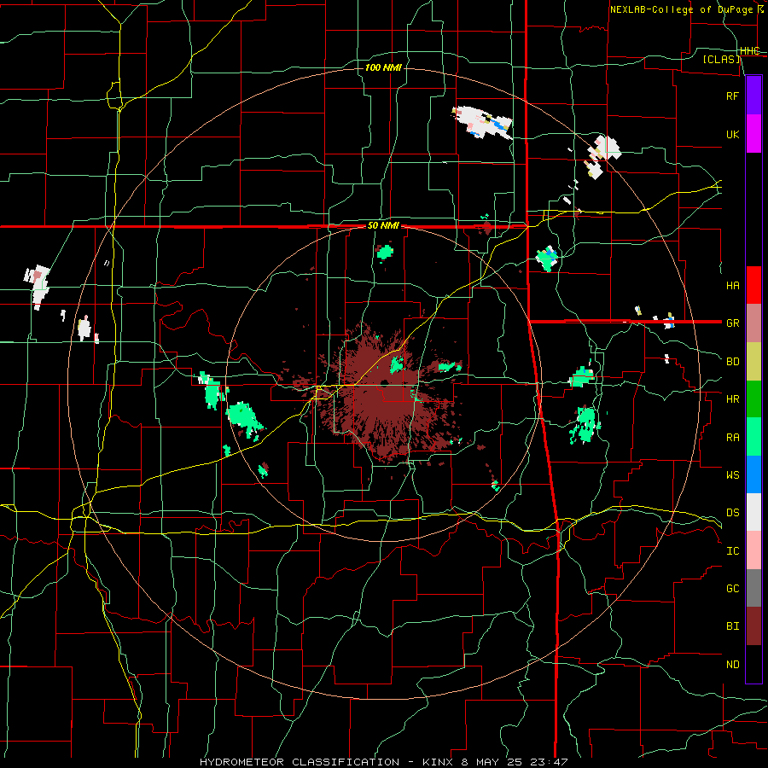The width and height of the screenshot is (768, 768).
Task: Select the gray GC legend swatch
Action: click(x=753, y=588)
